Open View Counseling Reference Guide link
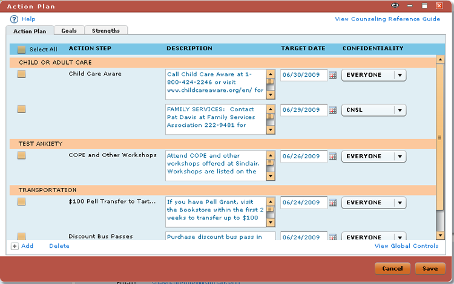454x284 pixels. click(x=387, y=19)
